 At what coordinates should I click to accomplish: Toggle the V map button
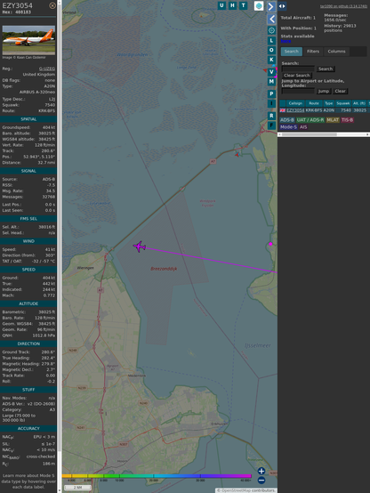[271, 72]
